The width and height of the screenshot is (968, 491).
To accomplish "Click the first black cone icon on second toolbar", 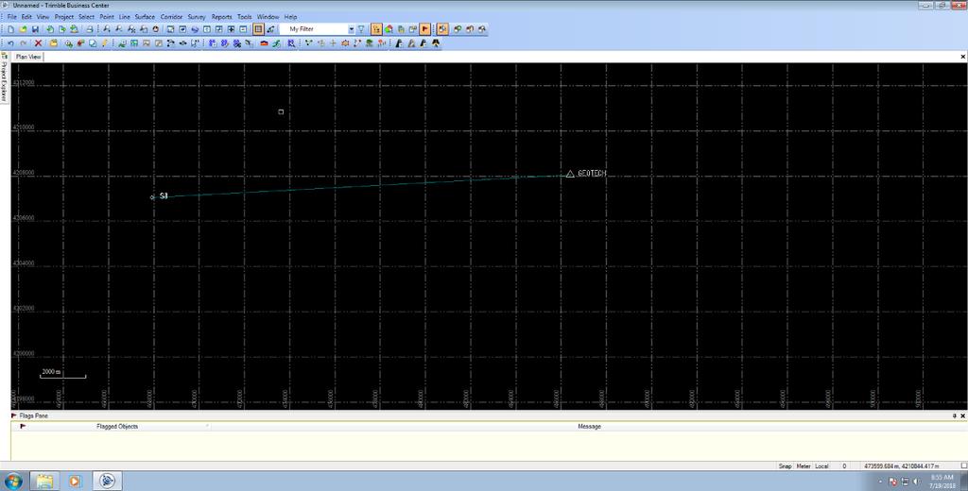I will pos(399,43).
